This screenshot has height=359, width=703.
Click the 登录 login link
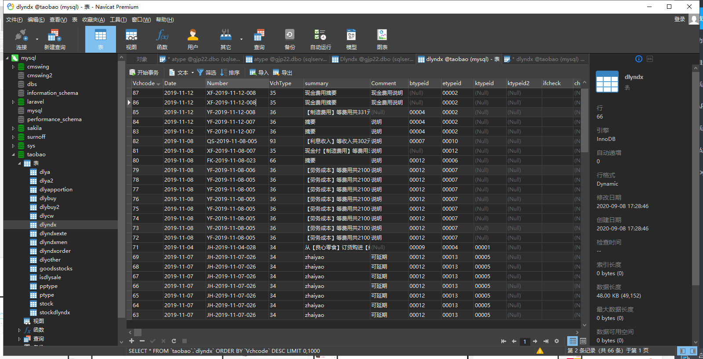(680, 19)
